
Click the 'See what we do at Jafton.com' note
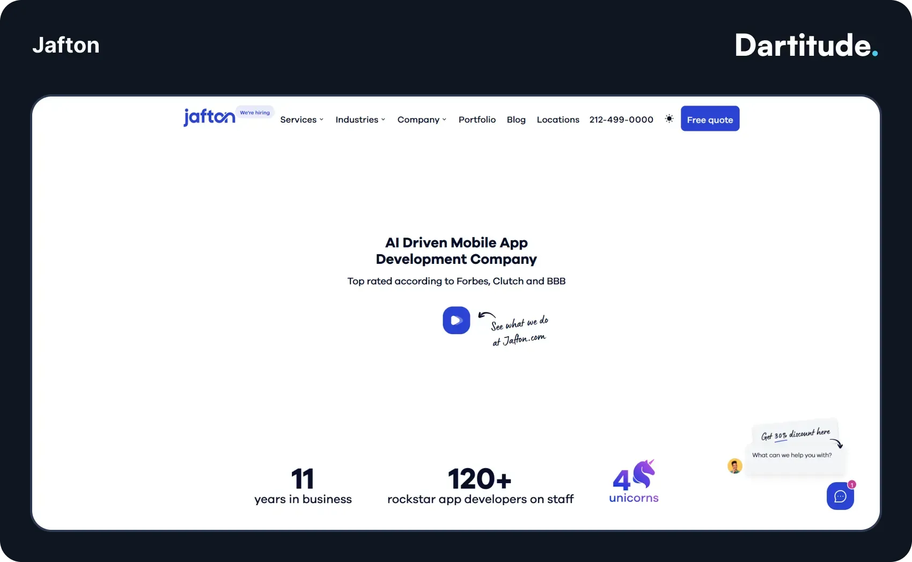pos(519,331)
